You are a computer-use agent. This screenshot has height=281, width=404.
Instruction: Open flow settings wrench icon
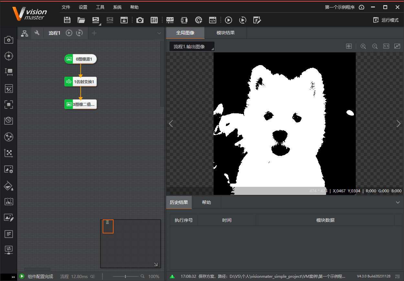37,33
